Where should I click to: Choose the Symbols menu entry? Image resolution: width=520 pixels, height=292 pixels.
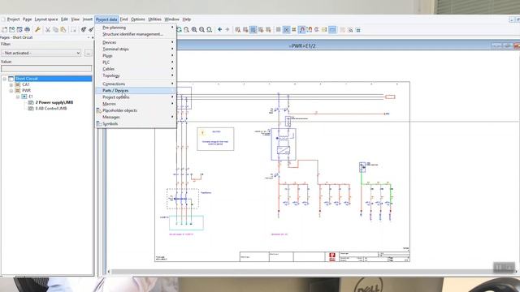pyautogui.click(x=136, y=123)
